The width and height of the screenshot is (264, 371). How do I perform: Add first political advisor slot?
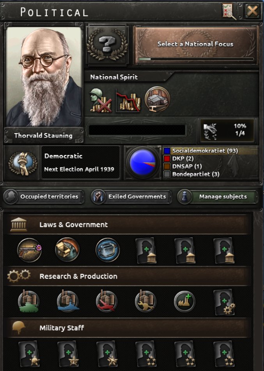[146, 251]
